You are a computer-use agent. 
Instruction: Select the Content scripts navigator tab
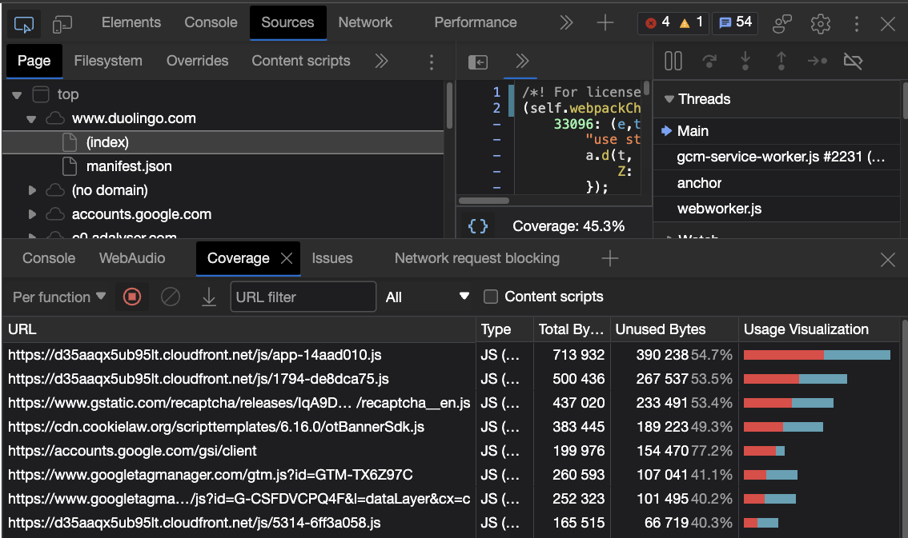300,61
